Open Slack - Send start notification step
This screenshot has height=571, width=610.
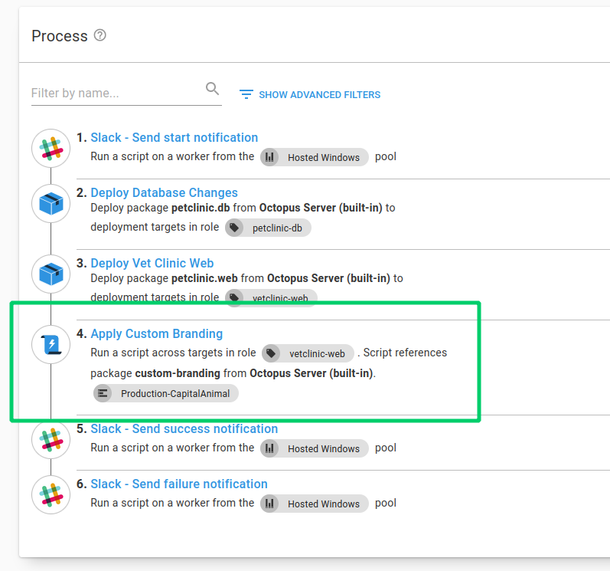174,137
